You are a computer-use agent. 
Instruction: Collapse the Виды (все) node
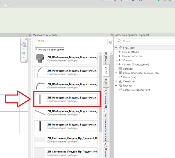coord(116,48)
